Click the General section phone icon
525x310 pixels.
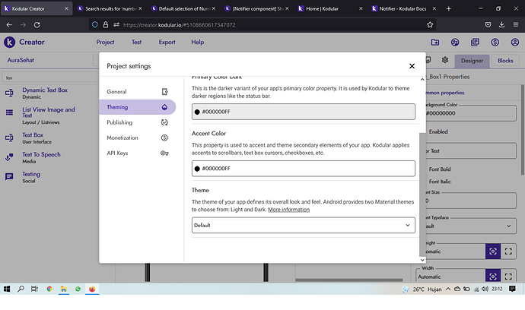pos(164,92)
